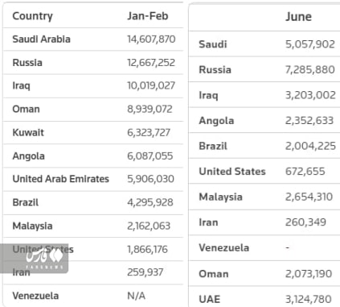Select the June Saudi value 5,057,902
The height and width of the screenshot is (307, 340).
point(310,44)
